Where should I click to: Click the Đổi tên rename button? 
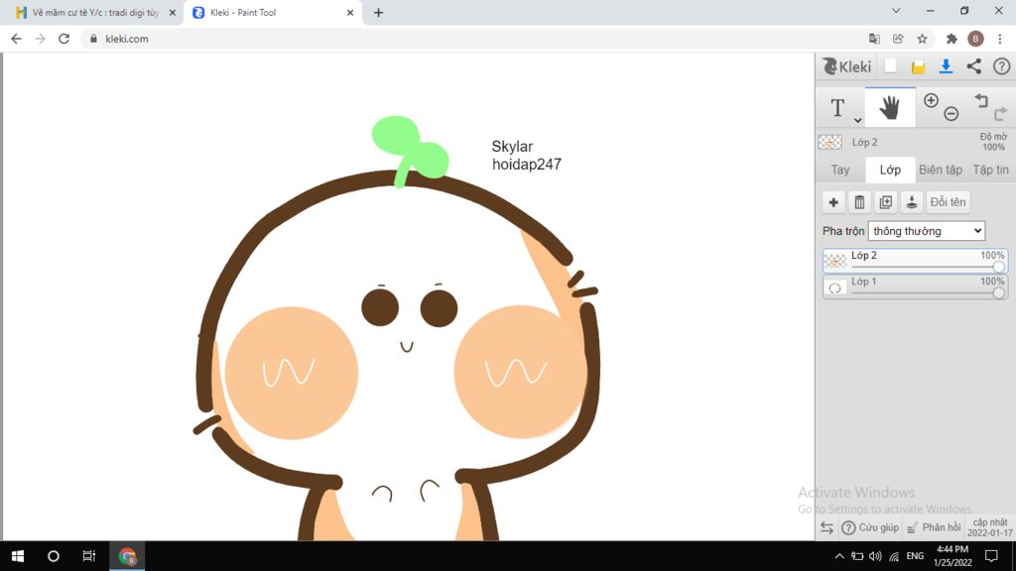click(948, 202)
